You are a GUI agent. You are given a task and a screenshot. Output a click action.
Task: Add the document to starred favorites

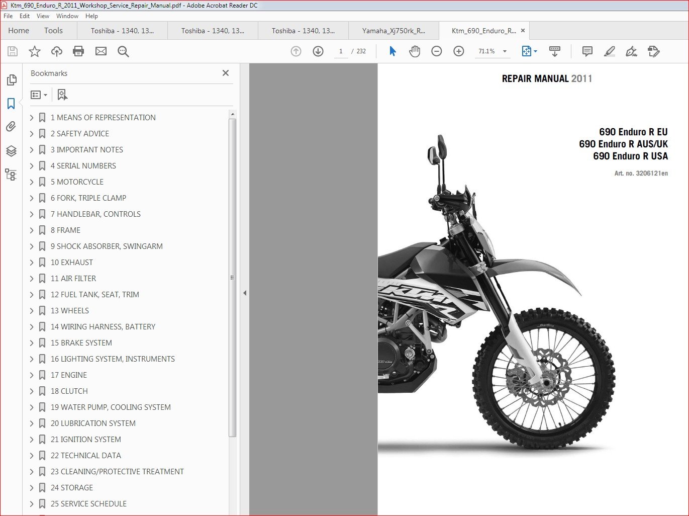coord(35,51)
